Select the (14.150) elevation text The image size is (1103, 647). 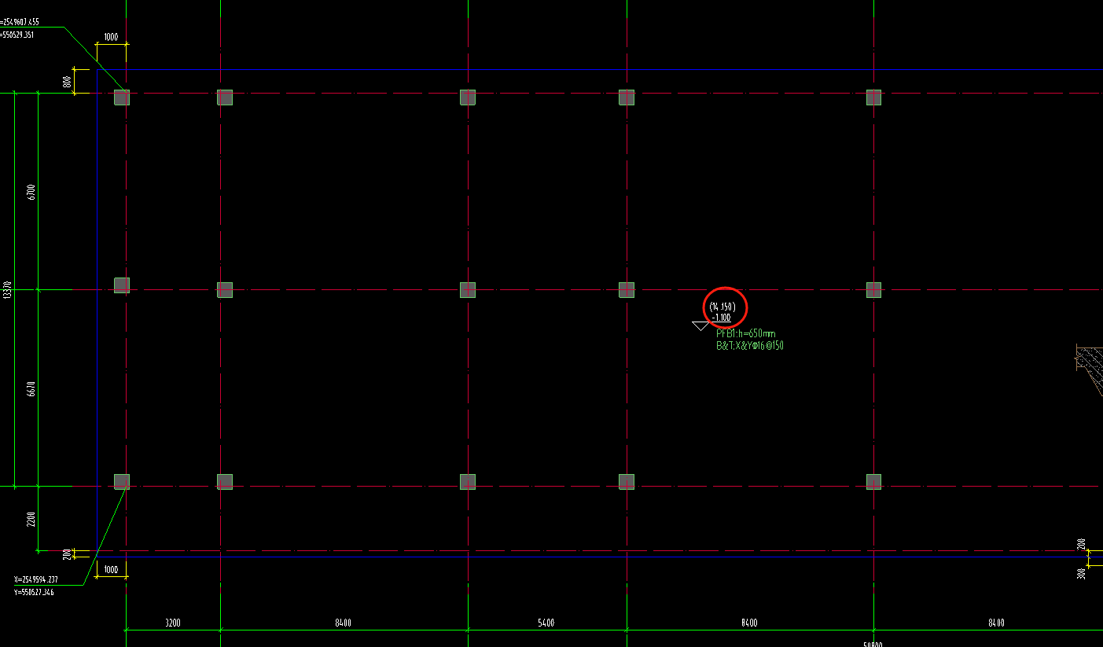(x=722, y=307)
